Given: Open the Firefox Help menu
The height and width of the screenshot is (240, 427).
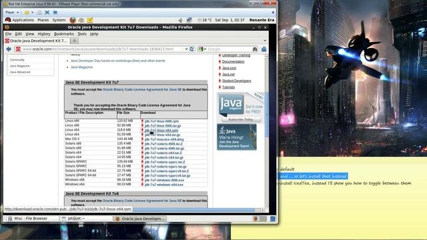Looking at the screenshot, I should pos(94,34).
